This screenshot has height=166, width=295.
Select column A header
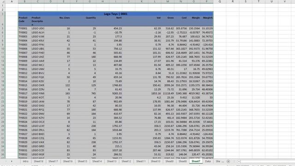pos(12,1)
